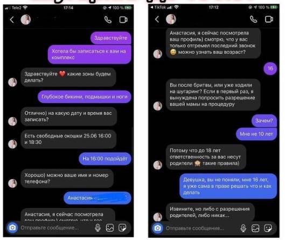Open contact profile picture in left header
Screen dimensions: 286x240
click(26, 19)
